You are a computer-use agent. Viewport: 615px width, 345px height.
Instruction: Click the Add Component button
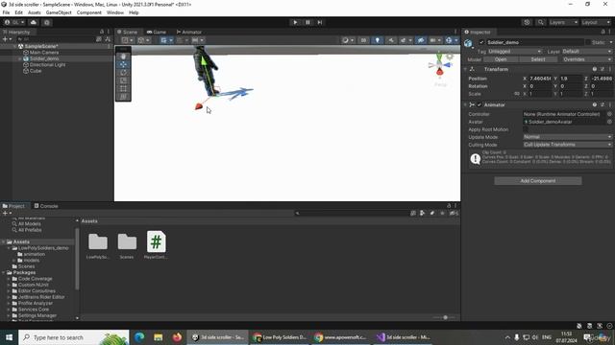coord(538,181)
